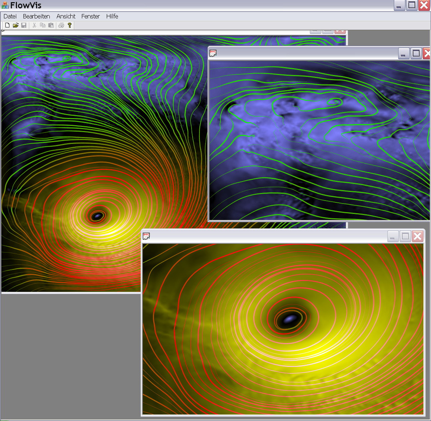Open the Ansicht menu
Screen dimensions: 431x421
click(66, 16)
